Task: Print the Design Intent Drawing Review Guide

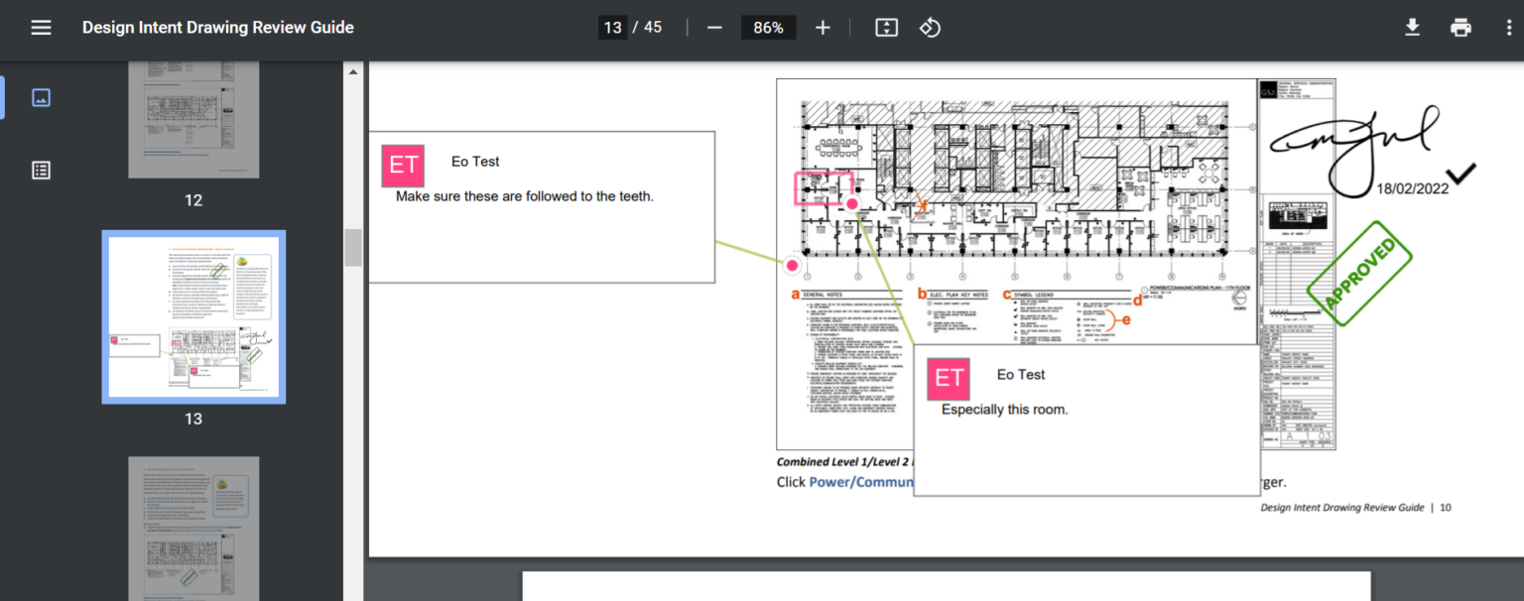Action: click(x=1460, y=27)
